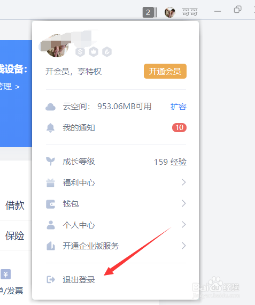Click 退出登录 to log out

(x=79, y=280)
